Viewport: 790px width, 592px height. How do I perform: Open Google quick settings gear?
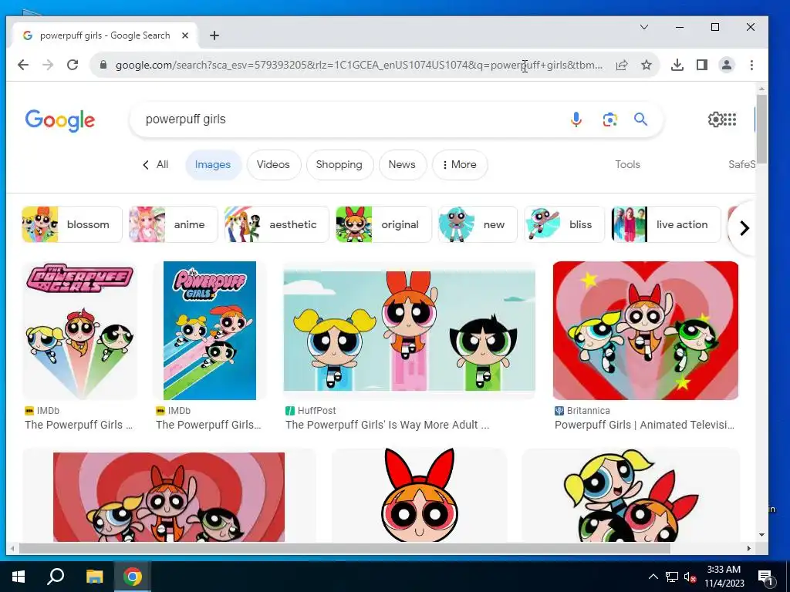pos(715,119)
